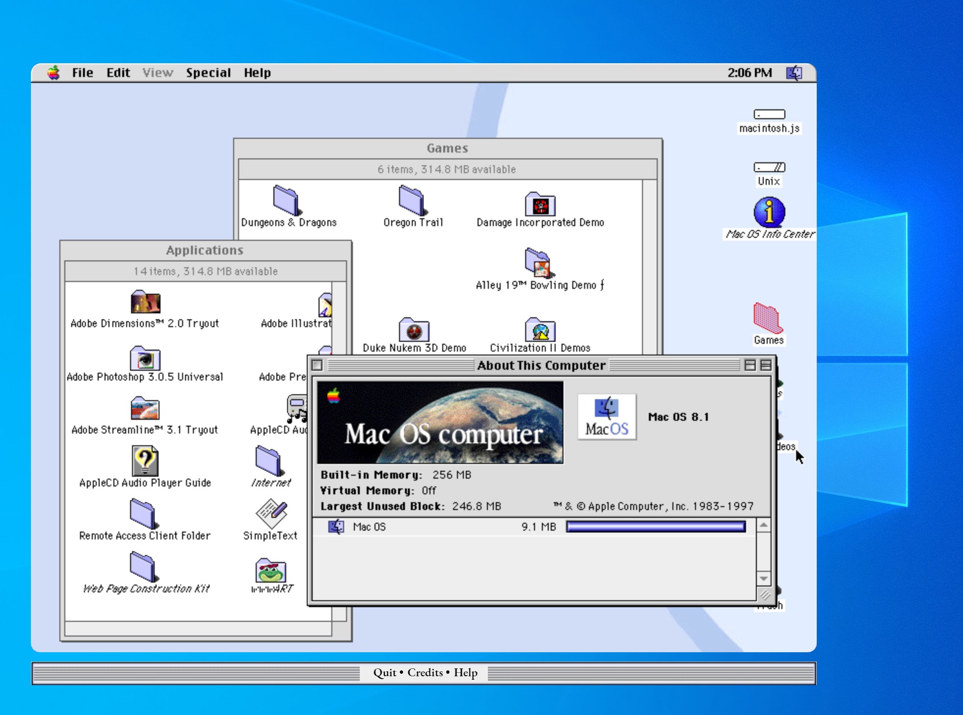
Task: Select the Oregon Trail folder
Action: [x=412, y=201]
